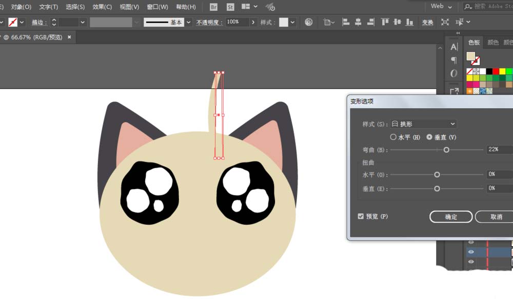Click the Bend slider handle
The width and height of the screenshot is (513, 299).
coord(446,150)
